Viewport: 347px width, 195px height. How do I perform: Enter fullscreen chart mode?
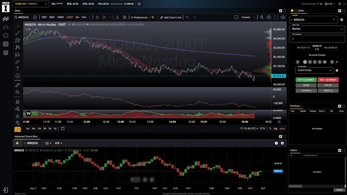pos(276,17)
